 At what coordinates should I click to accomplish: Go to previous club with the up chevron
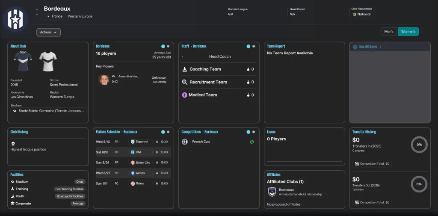click(x=37, y=9)
